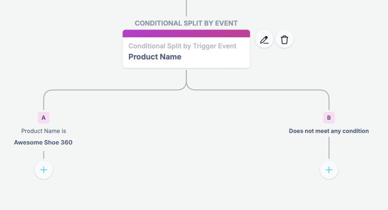Open the Product Name card title
Screen dimensions: 388x210
155,57
